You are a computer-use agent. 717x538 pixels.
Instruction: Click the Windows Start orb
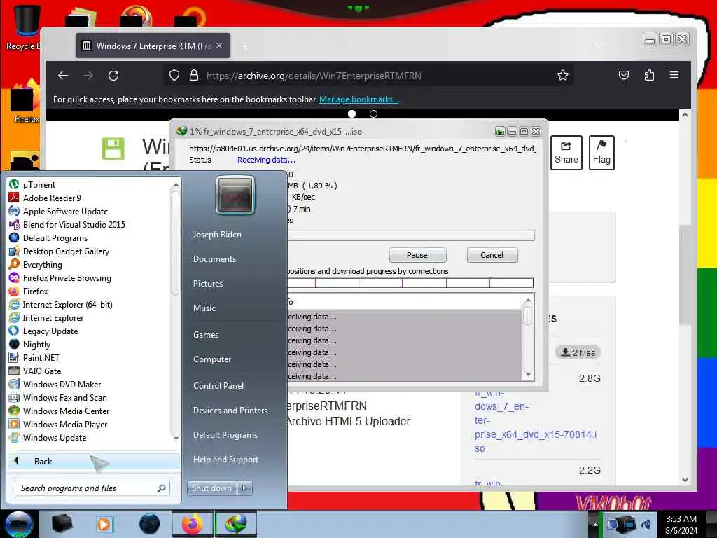(x=19, y=524)
